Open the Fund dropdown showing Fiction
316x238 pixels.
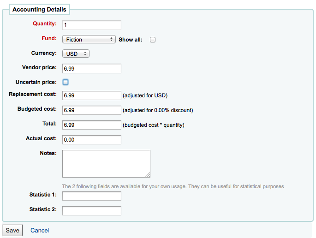tap(89, 39)
